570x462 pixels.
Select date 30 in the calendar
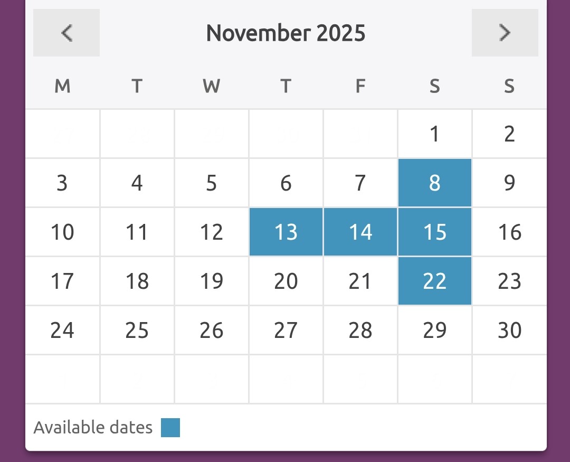tap(509, 331)
